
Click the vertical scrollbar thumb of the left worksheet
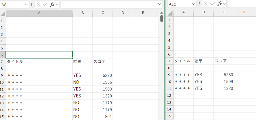(161, 18)
